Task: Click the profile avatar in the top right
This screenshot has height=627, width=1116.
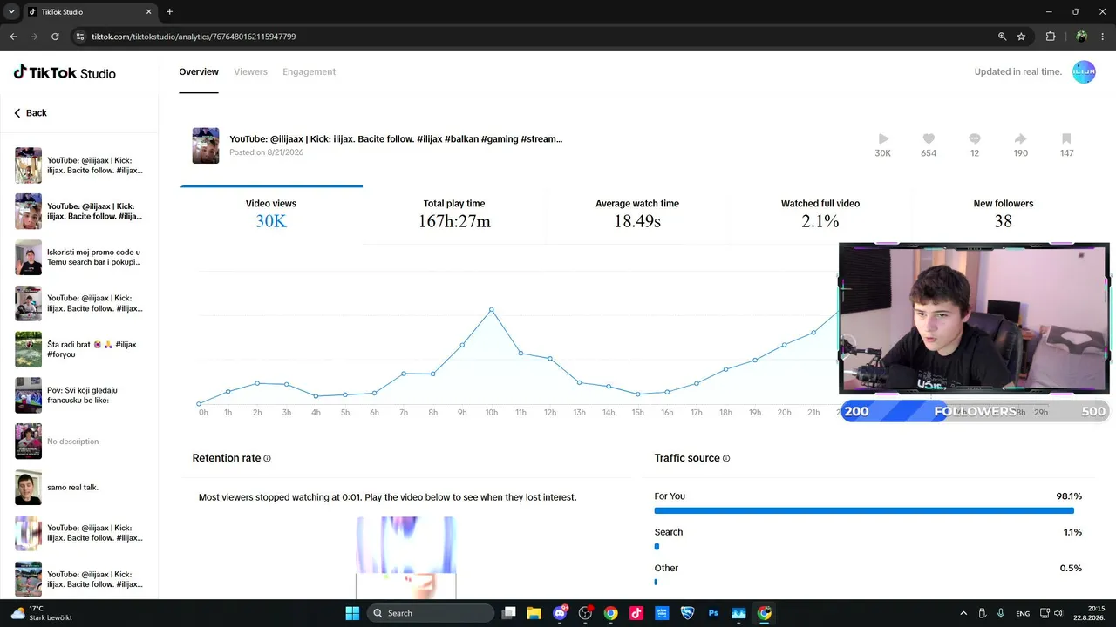Action: click(x=1084, y=72)
